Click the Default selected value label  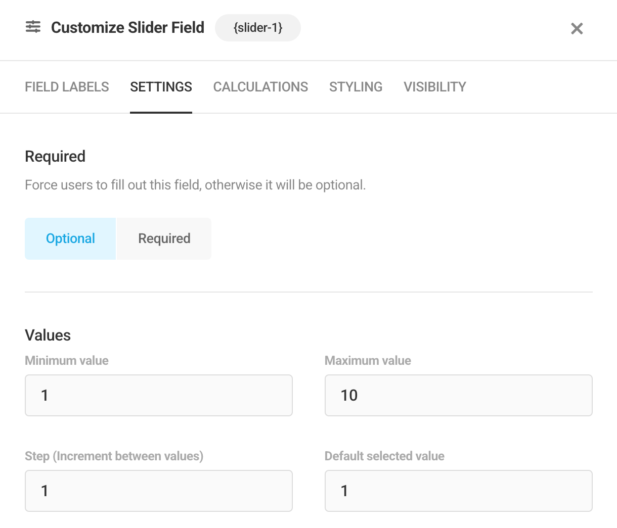pos(384,456)
